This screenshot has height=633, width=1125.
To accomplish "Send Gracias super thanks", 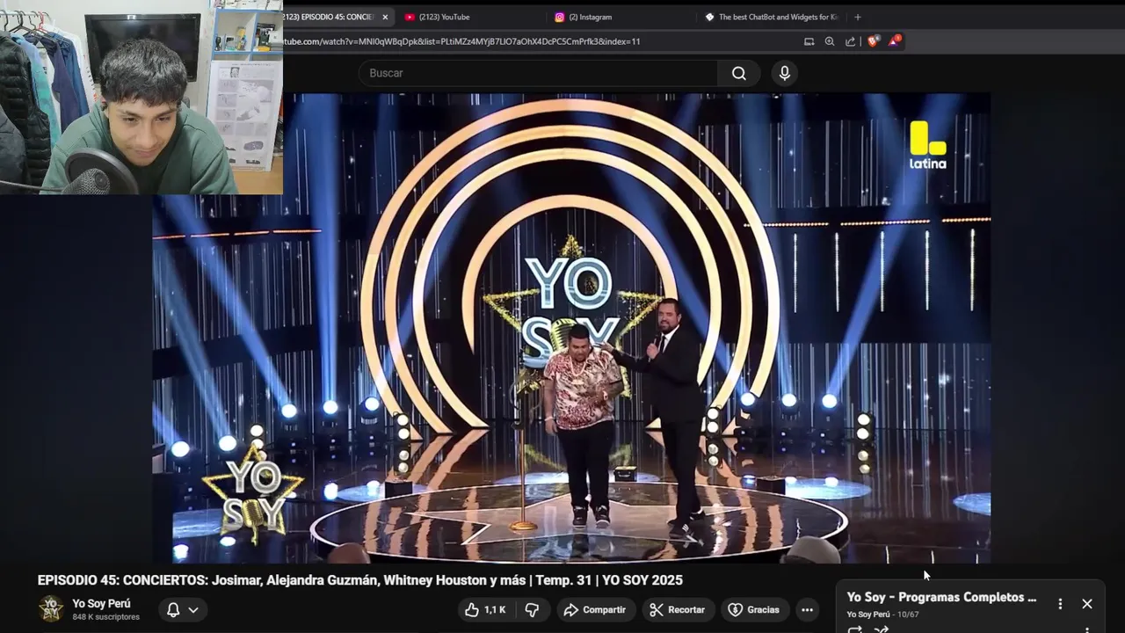I will [754, 609].
